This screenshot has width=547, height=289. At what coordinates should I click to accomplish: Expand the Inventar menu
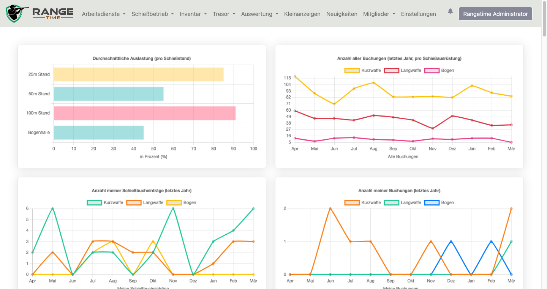(x=193, y=14)
